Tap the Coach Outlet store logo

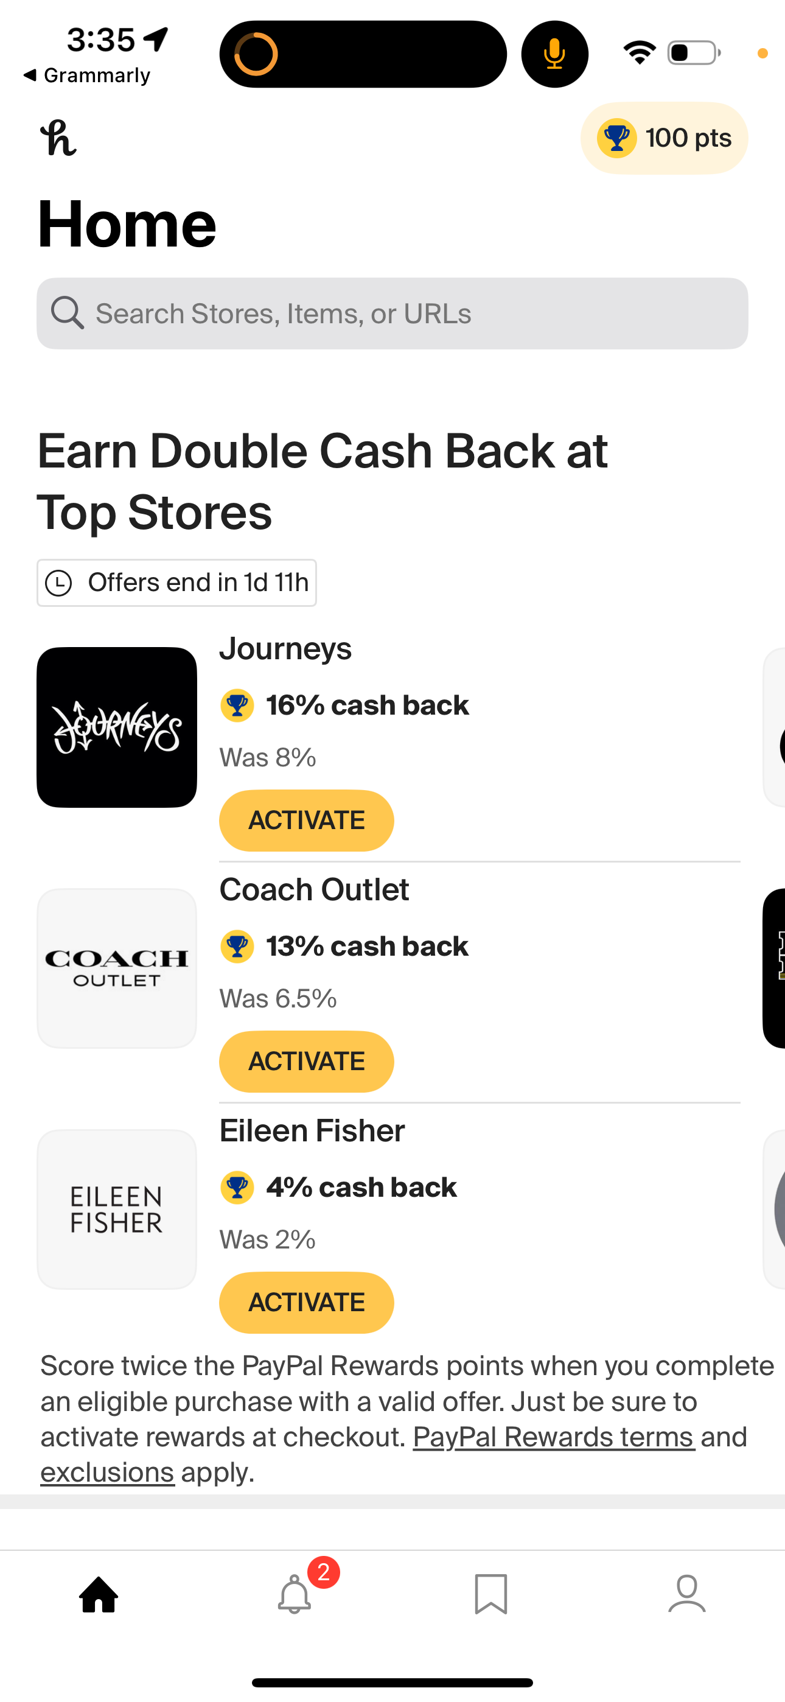click(117, 968)
